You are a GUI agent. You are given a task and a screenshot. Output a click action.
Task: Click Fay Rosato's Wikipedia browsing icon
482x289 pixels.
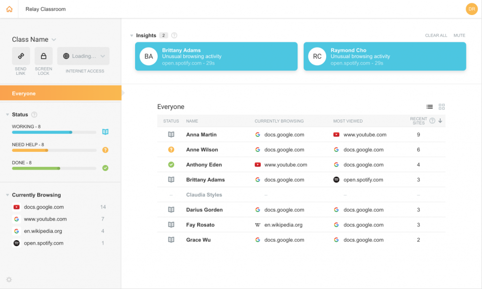coord(257,225)
